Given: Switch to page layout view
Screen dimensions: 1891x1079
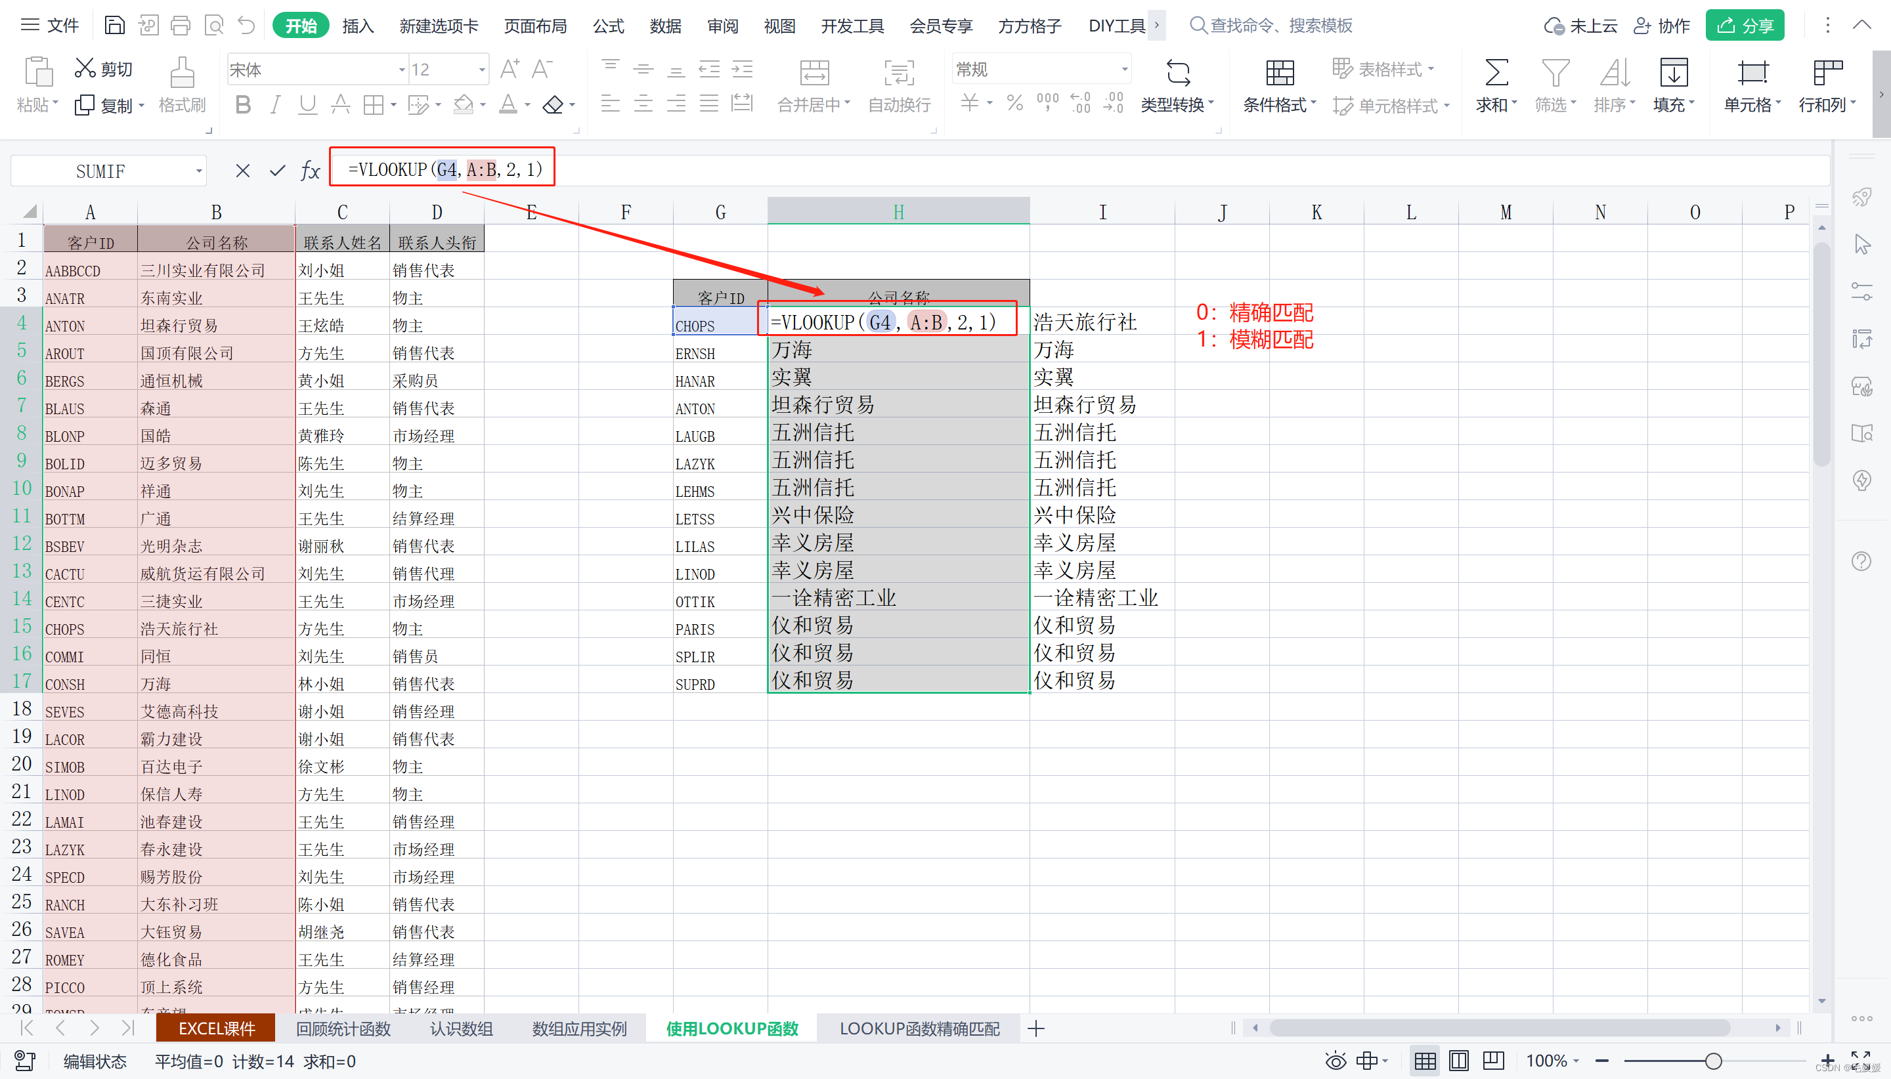Looking at the screenshot, I should pyautogui.click(x=1458, y=1061).
